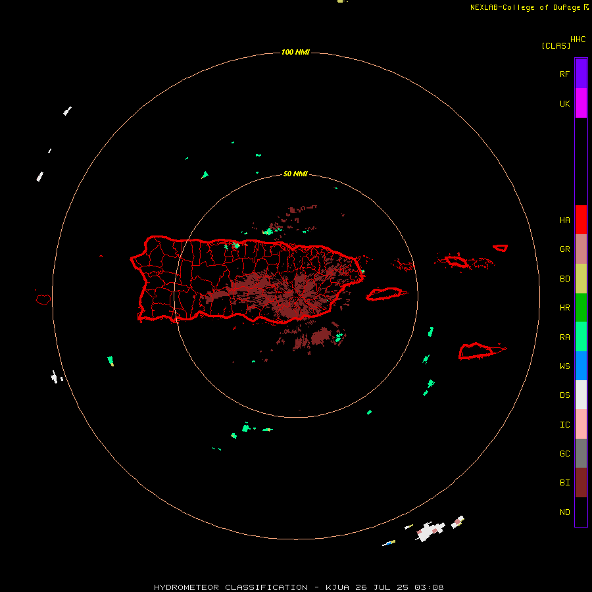Click the Hydrometeor Classification KJUA timestamp caption

pyautogui.click(x=299, y=587)
